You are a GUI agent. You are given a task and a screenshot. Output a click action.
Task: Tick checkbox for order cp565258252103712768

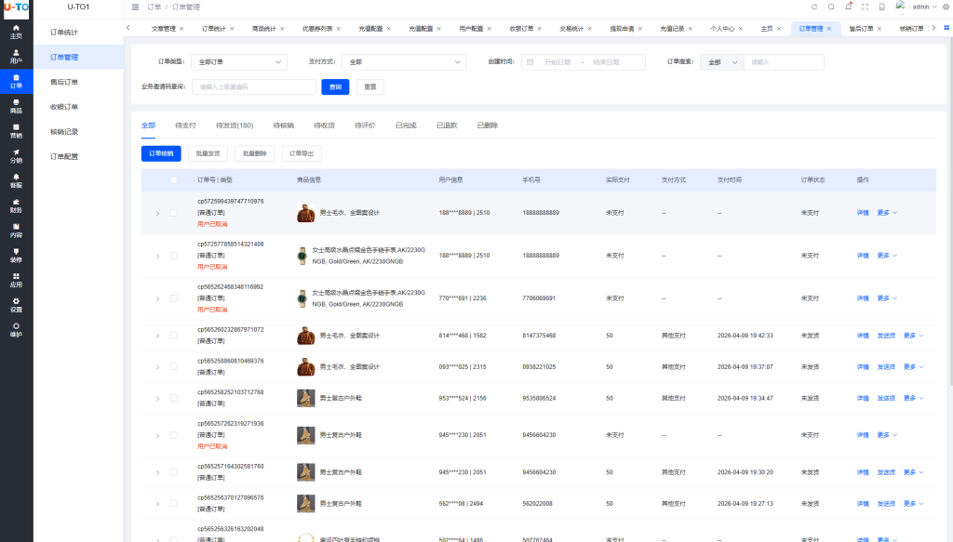coord(174,398)
